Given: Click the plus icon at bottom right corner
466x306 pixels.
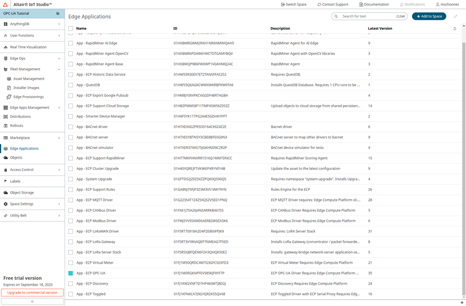Looking at the screenshot, I should (x=462, y=303).
